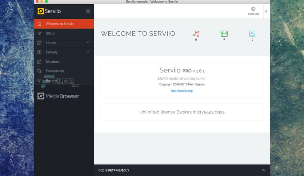Click the green zoom window button

point(46,1)
